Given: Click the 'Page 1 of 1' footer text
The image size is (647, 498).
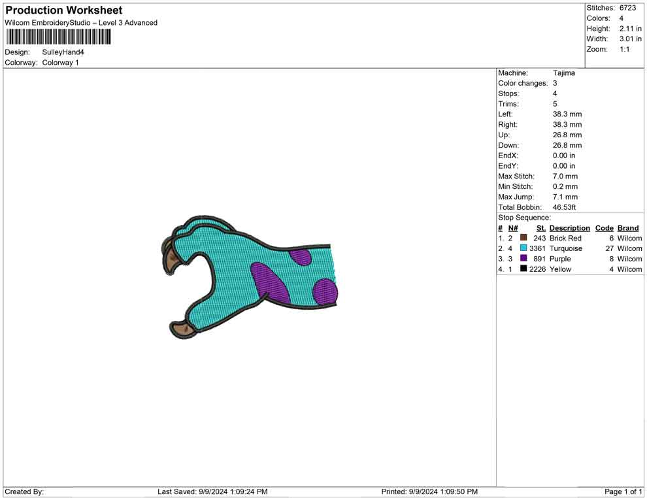Looking at the screenshot, I should click(623, 491).
